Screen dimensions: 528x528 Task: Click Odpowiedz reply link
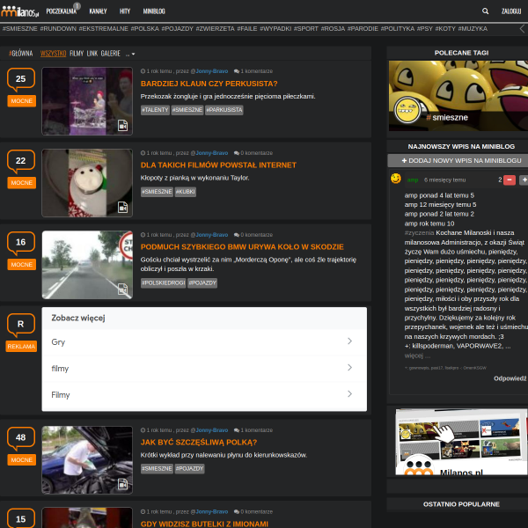(510, 378)
